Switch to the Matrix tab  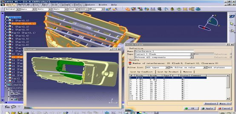click(187, 72)
